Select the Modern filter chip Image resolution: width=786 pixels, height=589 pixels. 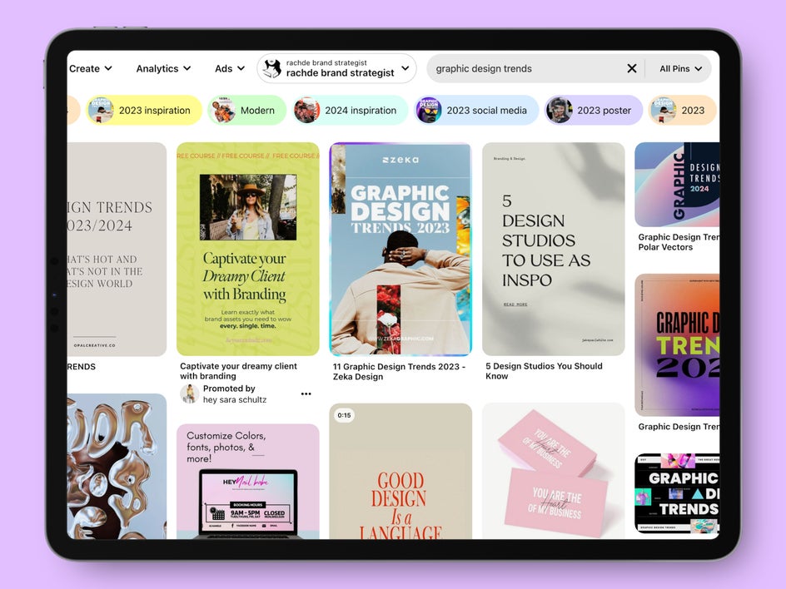(246, 110)
